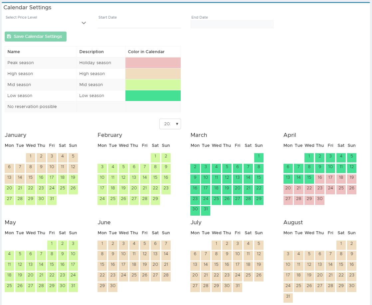Click the Save Calendar Settings button

[36, 37]
